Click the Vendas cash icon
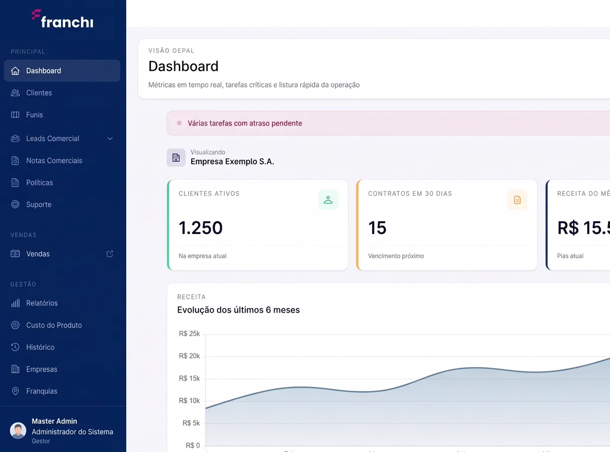This screenshot has height=452, width=610. pos(15,254)
